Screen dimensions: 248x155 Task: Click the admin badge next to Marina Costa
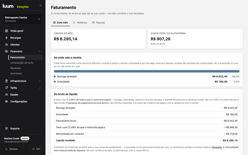25,138
